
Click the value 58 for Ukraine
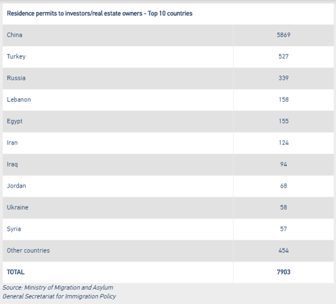pos(283,207)
